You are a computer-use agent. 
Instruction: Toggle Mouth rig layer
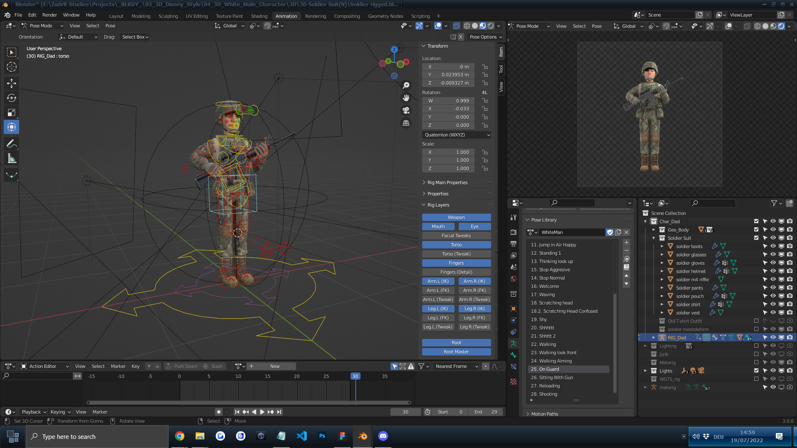438,226
